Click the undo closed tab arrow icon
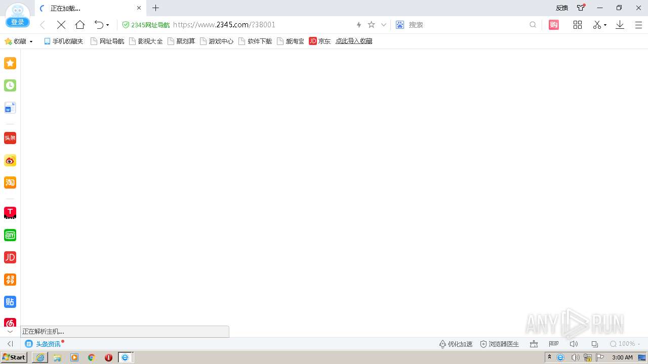The image size is (648, 364). point(99,25)
